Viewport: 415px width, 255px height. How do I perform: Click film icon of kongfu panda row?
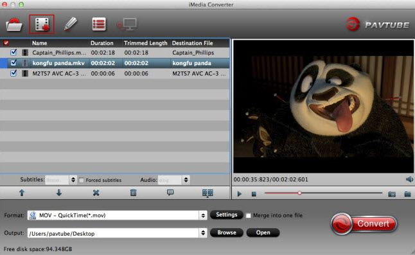click(25, 63)
